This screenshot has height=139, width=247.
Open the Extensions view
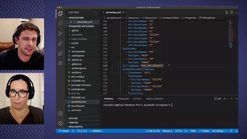[60, 53]
